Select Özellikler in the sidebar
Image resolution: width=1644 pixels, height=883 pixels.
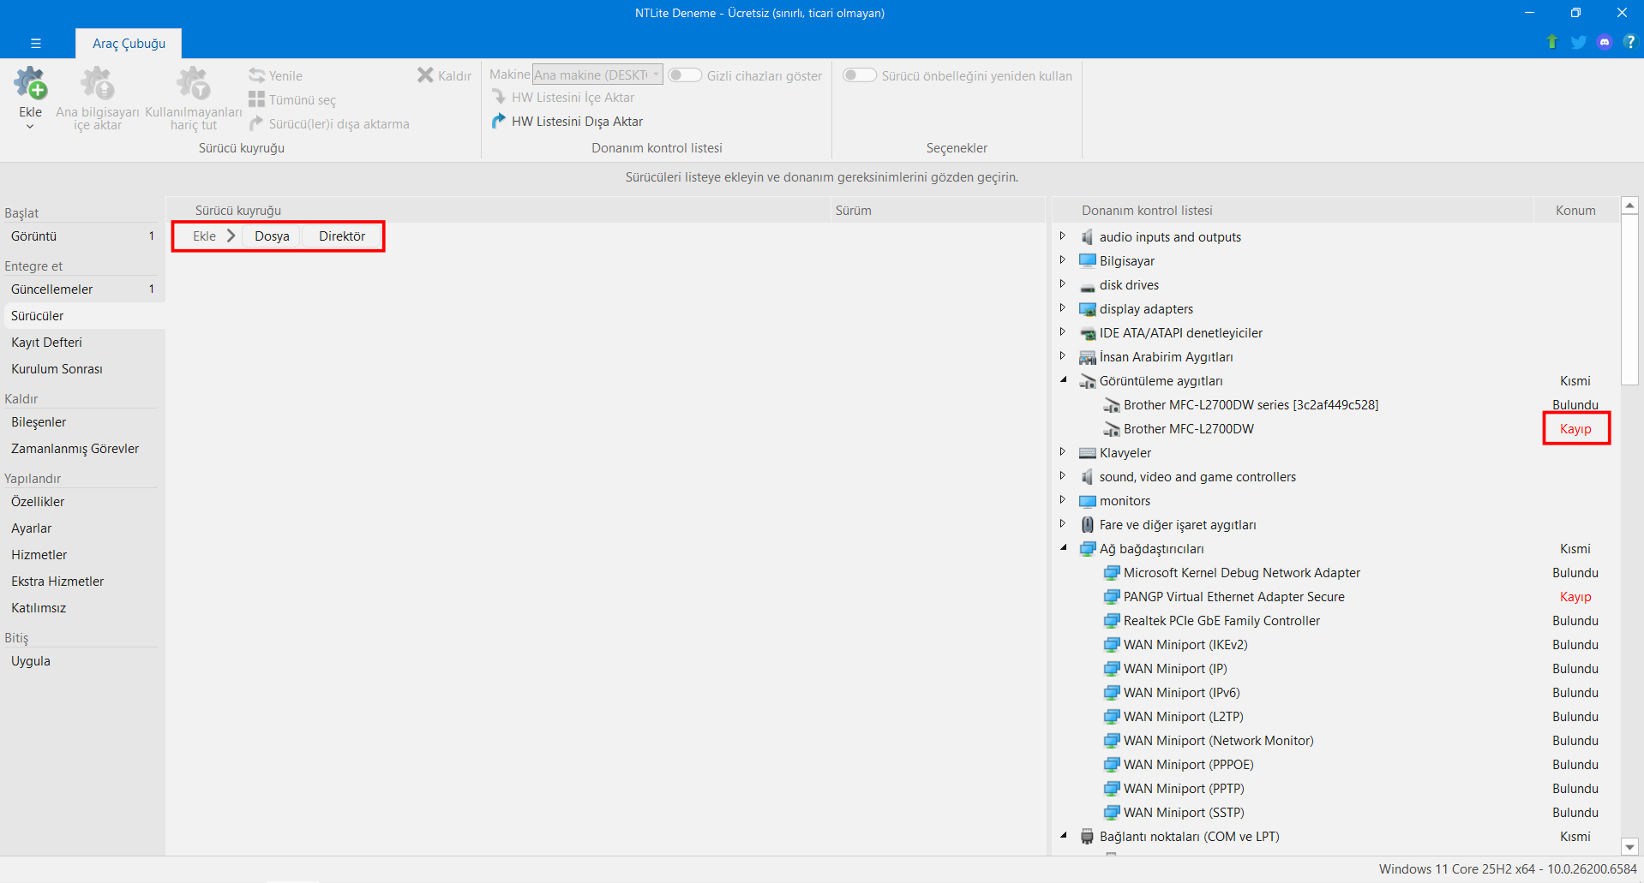(x=82, y=502)
